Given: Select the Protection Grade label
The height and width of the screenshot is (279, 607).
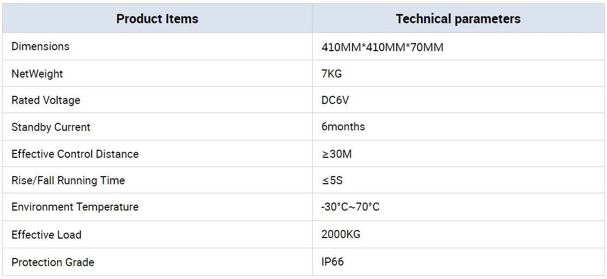Looking at the screenshot, I should 53,262.
